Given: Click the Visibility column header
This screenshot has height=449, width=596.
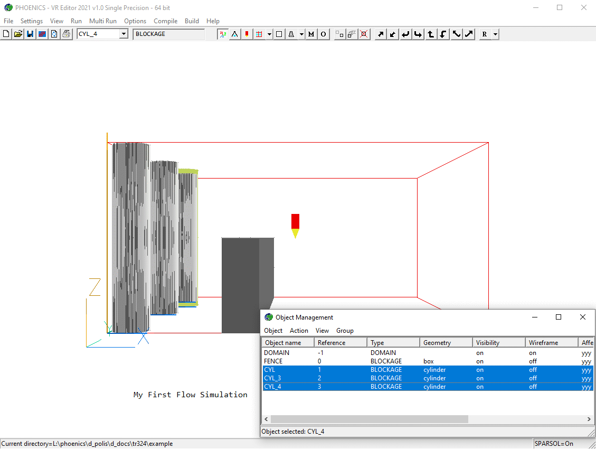Looking at the screenshot, I should coord(487,343).
